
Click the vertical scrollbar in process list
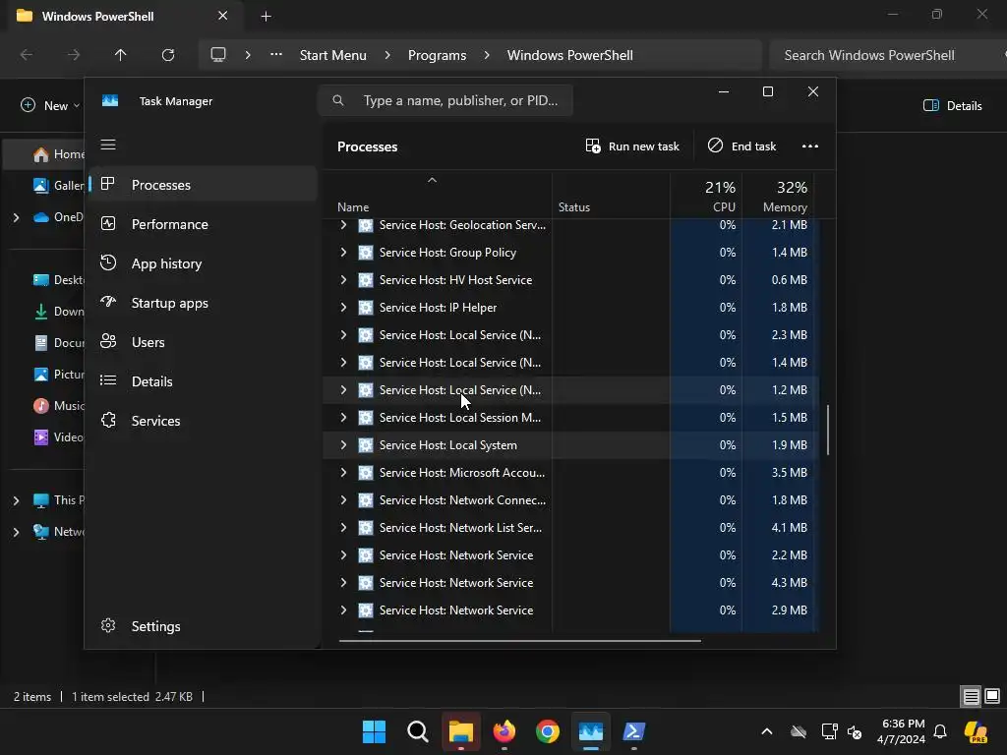tap(828, 430)
